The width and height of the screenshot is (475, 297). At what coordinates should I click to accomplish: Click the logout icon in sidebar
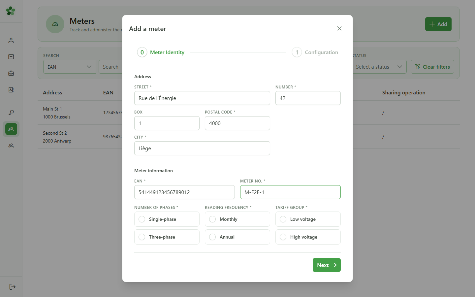coord(12,287)
